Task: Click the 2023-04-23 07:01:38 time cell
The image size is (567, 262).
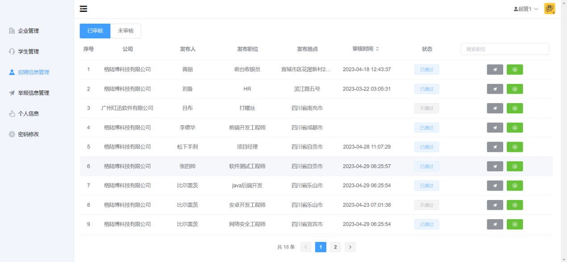Action: pyautogui.click(x=367, y=205)
